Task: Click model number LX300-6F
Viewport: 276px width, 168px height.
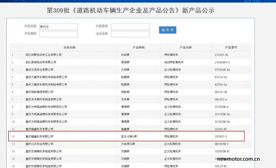Action: pyautogui.click(x=221, y=129)
